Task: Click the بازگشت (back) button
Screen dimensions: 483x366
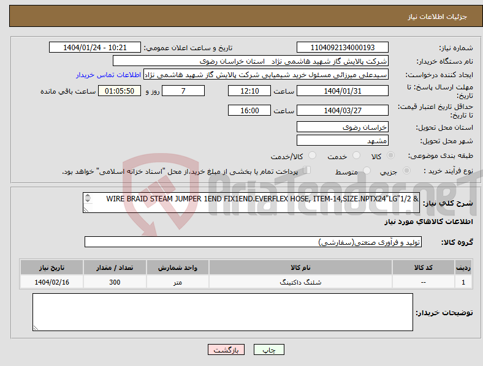Action: [x=226, y=349]
